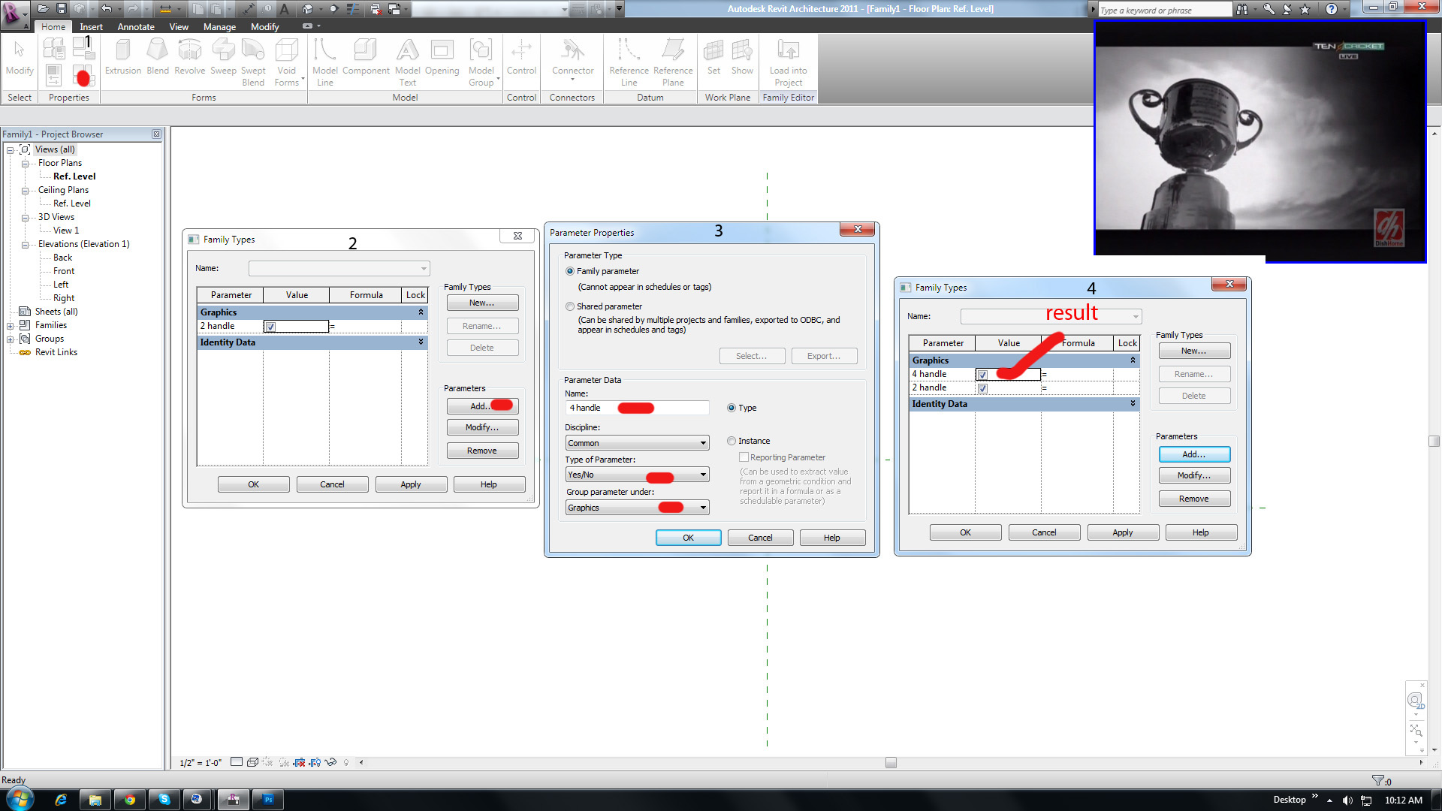This screenshot has width=1442, height=811.
Task: Open the Discipline Common dropdown
Action: (x=637, y=443)
